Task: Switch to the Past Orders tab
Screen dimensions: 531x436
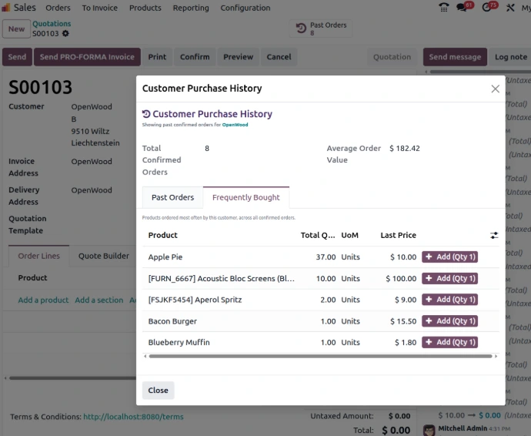Action: pyautogui.click(x=172, y=198)
